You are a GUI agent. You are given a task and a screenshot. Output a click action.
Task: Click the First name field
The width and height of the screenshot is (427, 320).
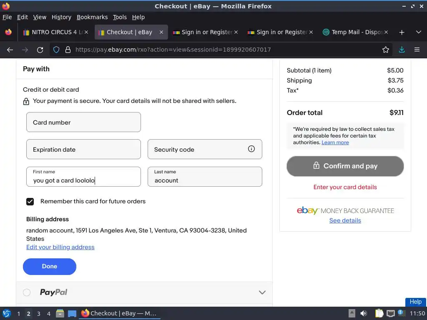(x=83, y=177)
